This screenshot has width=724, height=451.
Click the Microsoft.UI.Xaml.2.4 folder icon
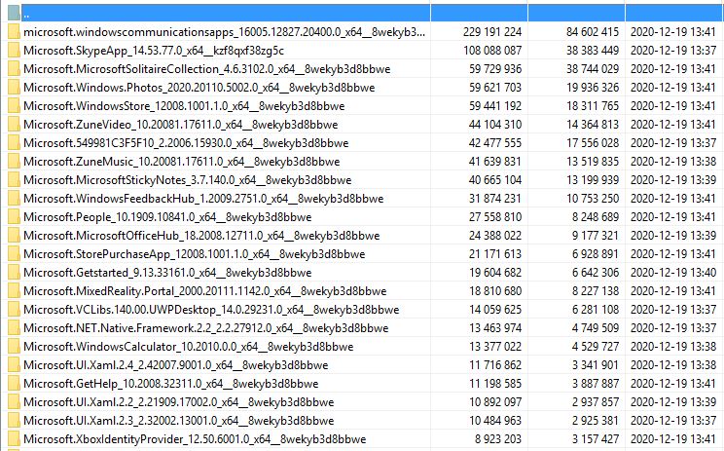(14, 364)
